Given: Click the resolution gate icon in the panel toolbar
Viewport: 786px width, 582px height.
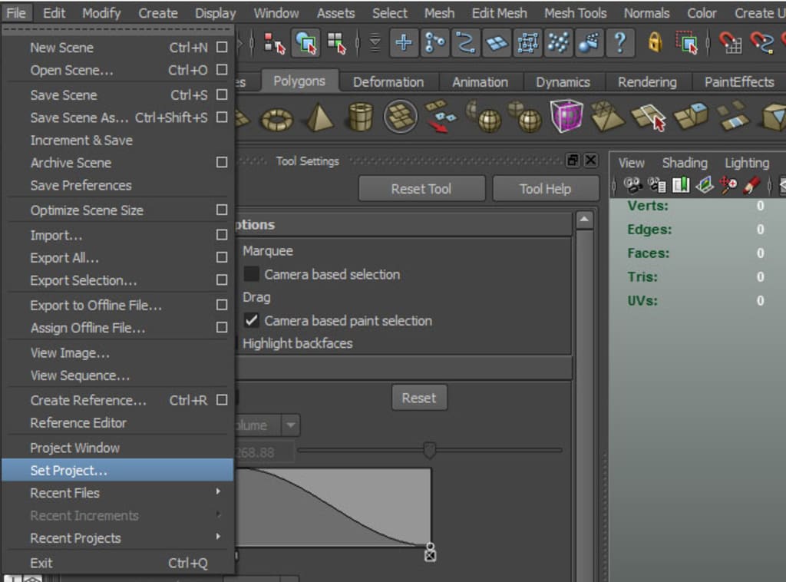Looking at the screenshot, I should 681,187.
